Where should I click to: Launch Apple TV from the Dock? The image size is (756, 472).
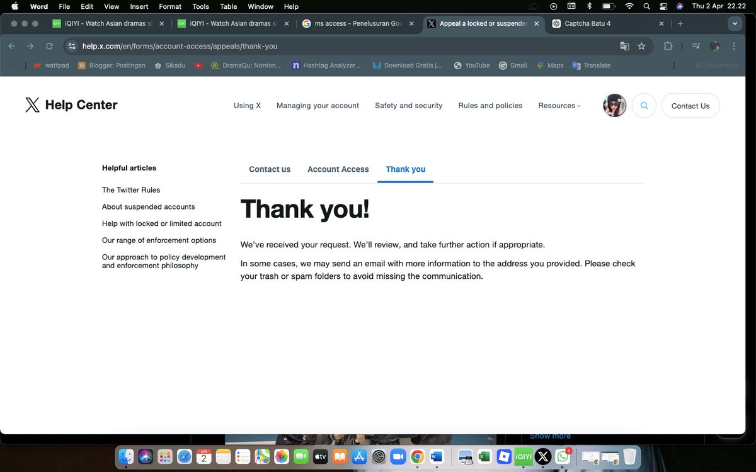(x=320, y=456)
